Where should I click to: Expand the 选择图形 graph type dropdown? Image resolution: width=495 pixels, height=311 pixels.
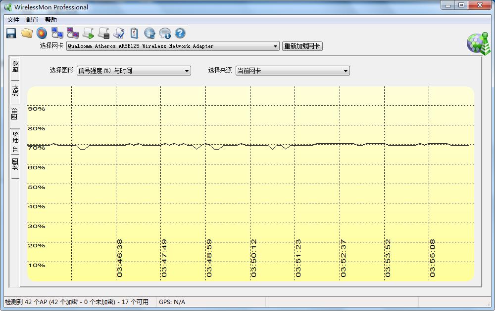click(x=187, y=71)
